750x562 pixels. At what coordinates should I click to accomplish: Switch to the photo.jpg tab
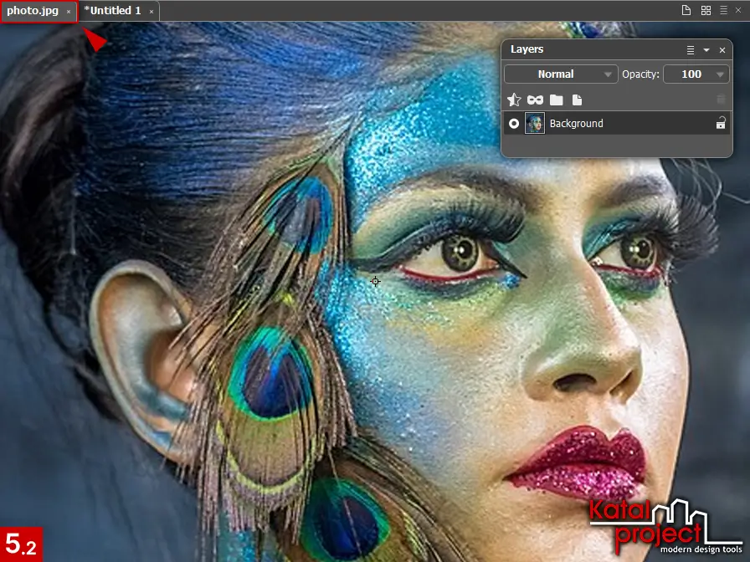pyautogui.click(x=33, y=11)
